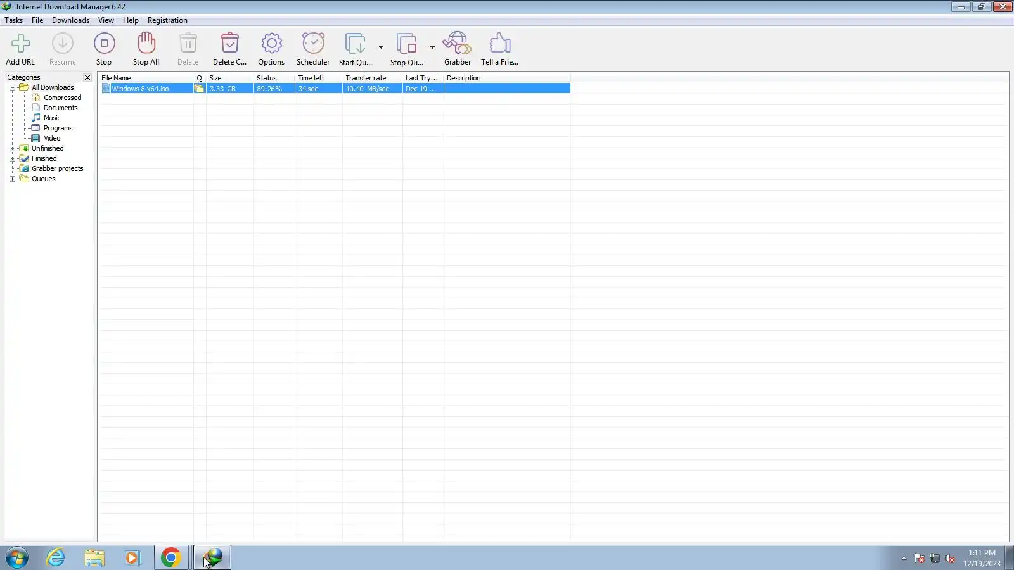The image size is (1014, 570).
Task: Sort by File Name column header
Action: point(146,78)
